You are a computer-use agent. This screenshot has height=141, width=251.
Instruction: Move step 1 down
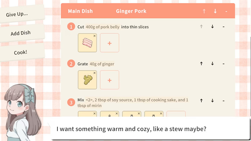[x=212, y=27]
